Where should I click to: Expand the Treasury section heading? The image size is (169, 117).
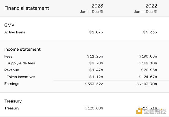tap(13, 101)
